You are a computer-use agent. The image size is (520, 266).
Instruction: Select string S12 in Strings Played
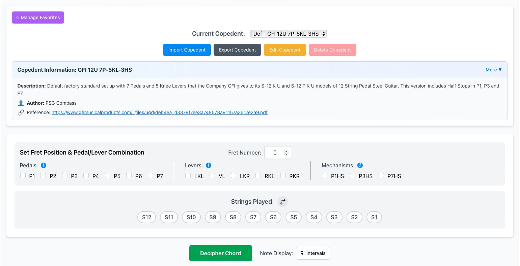coord(146,217)
